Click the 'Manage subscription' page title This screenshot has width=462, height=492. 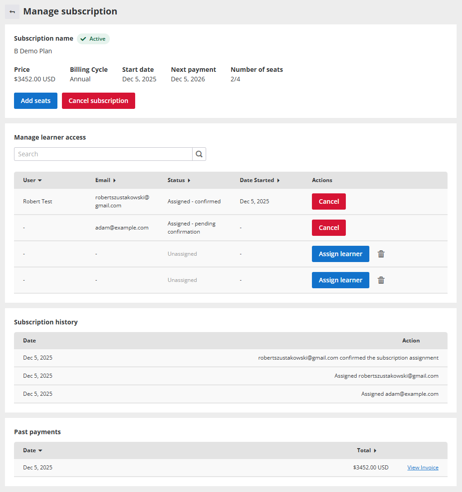tap(71, 11)
